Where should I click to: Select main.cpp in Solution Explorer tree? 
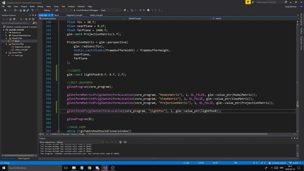(19, 56)
